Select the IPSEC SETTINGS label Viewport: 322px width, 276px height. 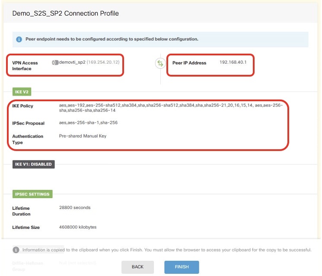click(x=32, y=194)
